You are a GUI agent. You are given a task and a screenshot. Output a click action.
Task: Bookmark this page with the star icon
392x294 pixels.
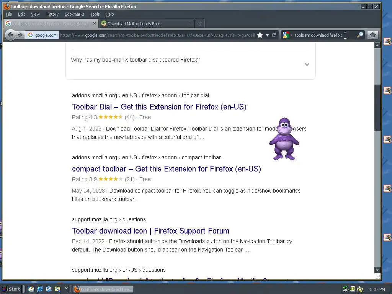(x=260, y=35)
